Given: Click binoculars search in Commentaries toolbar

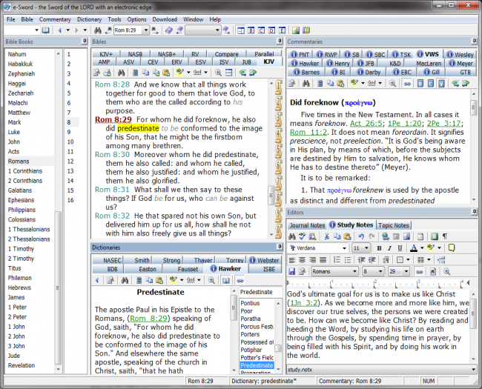Looking at the screenshot, I should [x=306, y=83].
